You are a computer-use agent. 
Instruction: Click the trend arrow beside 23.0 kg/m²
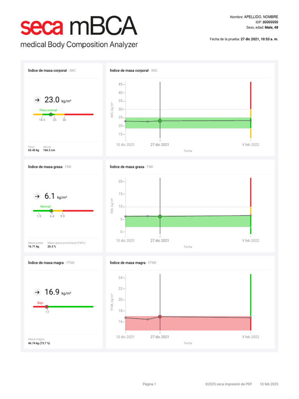click(x=37, y=100)
